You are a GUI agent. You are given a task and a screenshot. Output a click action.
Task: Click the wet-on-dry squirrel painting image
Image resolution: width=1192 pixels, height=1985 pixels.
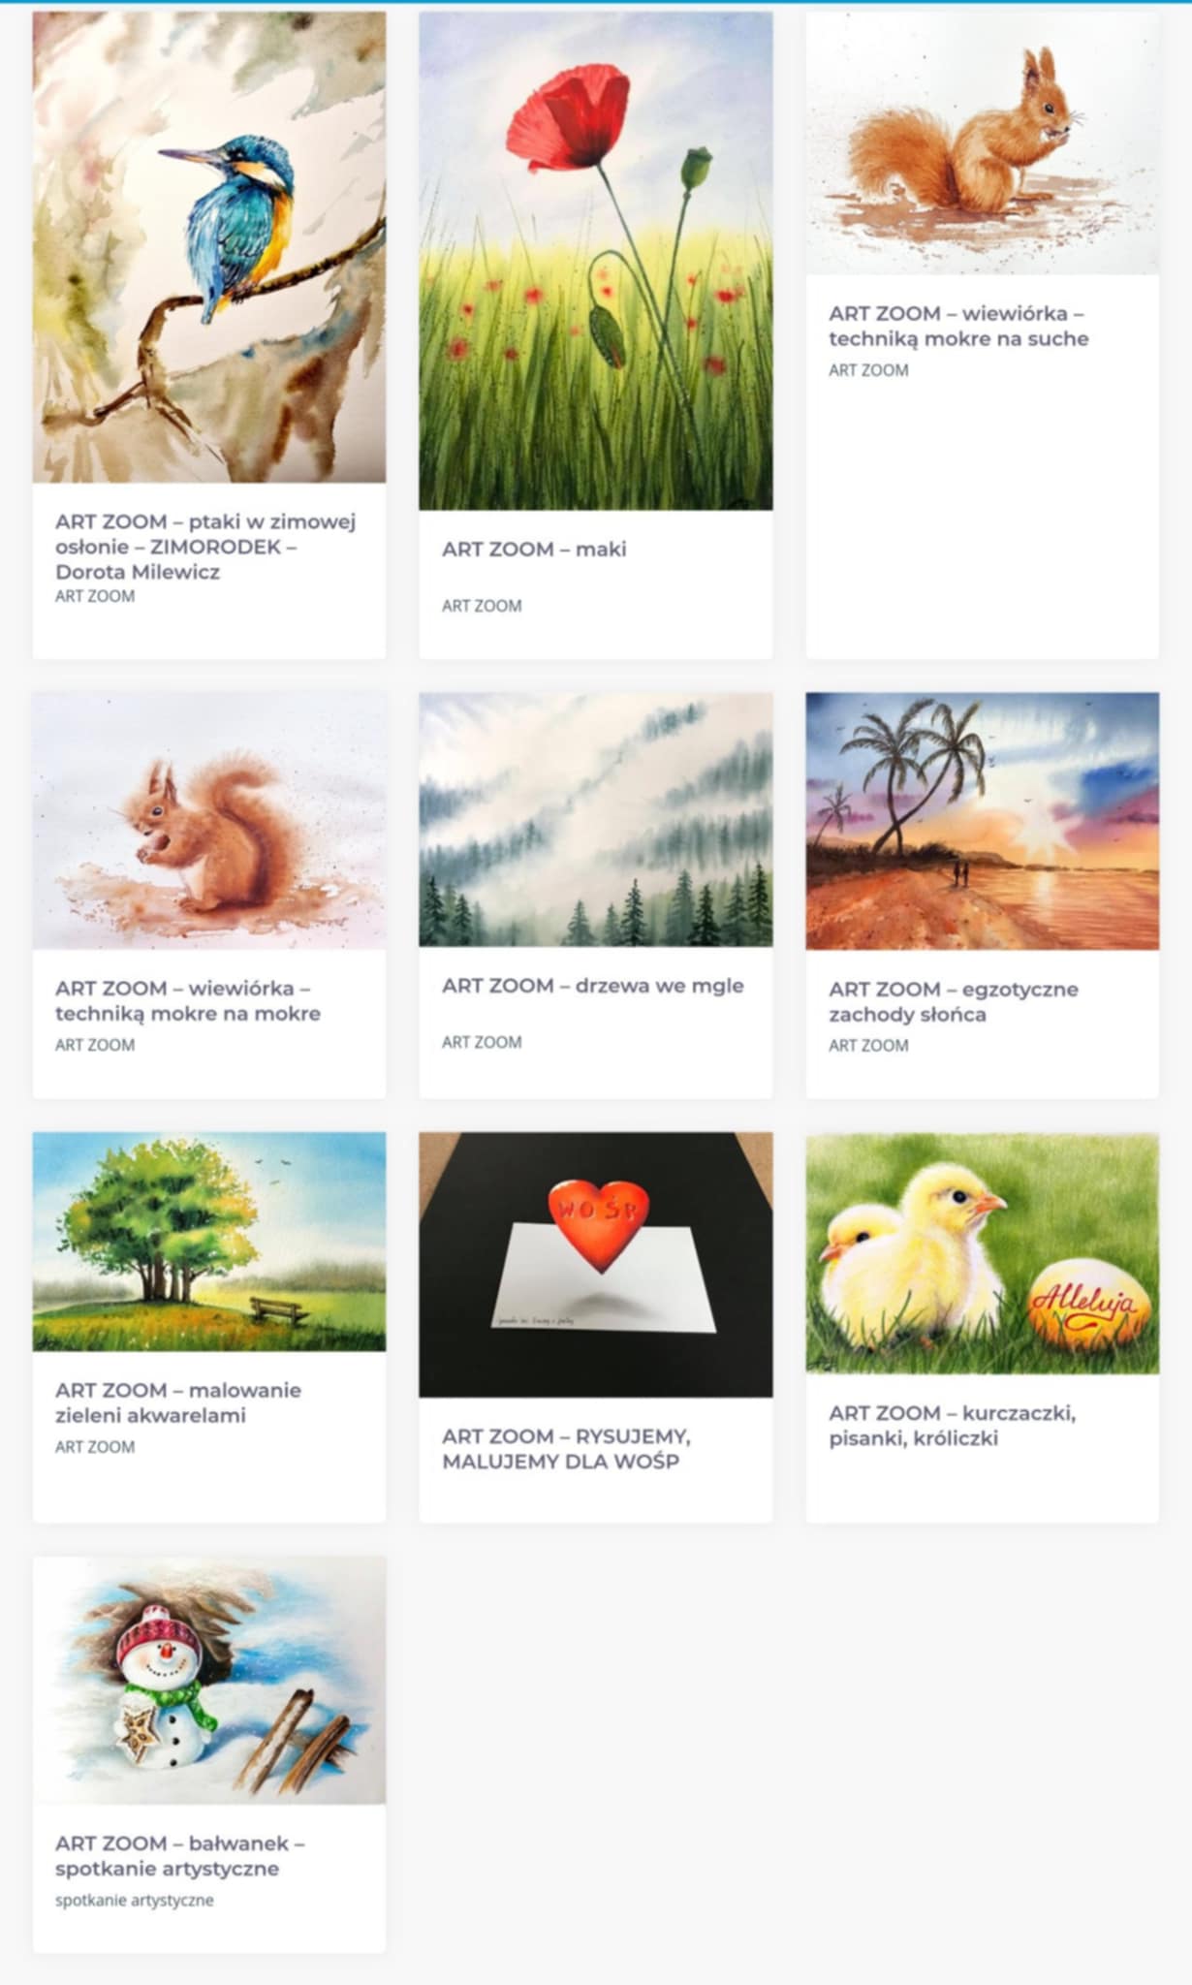pos(983,143)
